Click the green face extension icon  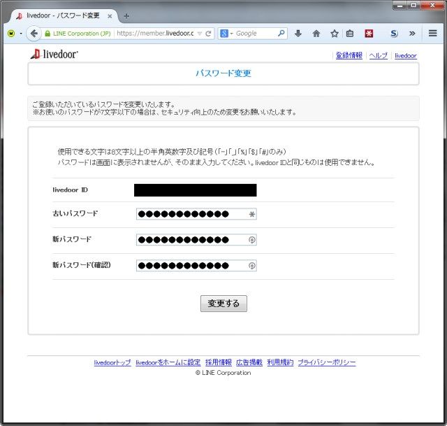[x=11, y=34]
